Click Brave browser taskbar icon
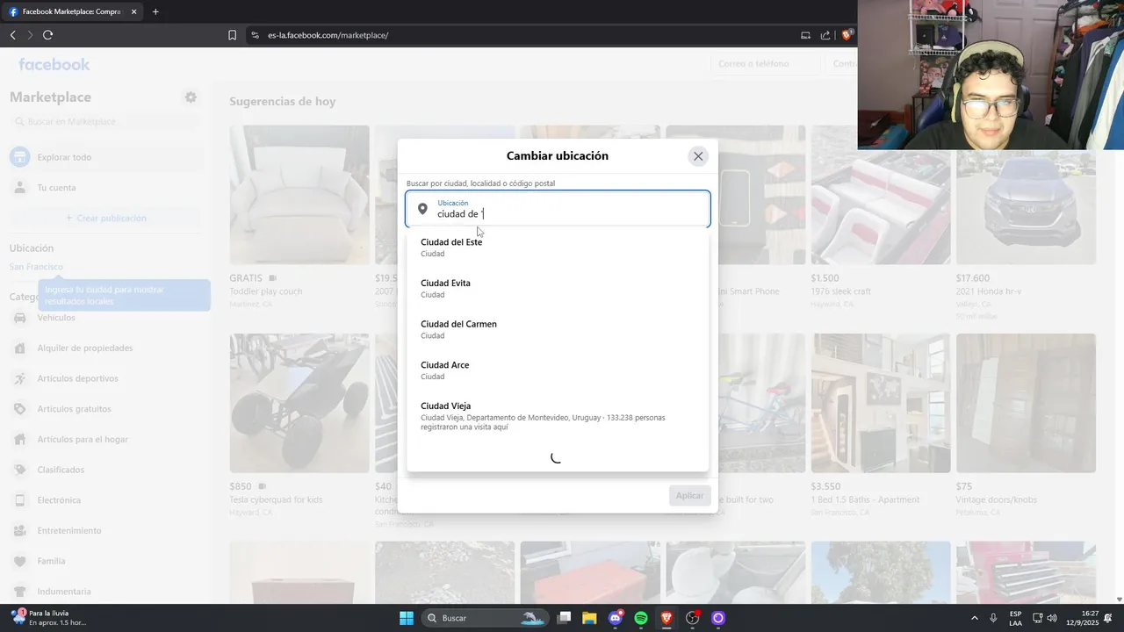This screenshot has width=1124, height=632. pyautogui.click(x=666, y=618)
